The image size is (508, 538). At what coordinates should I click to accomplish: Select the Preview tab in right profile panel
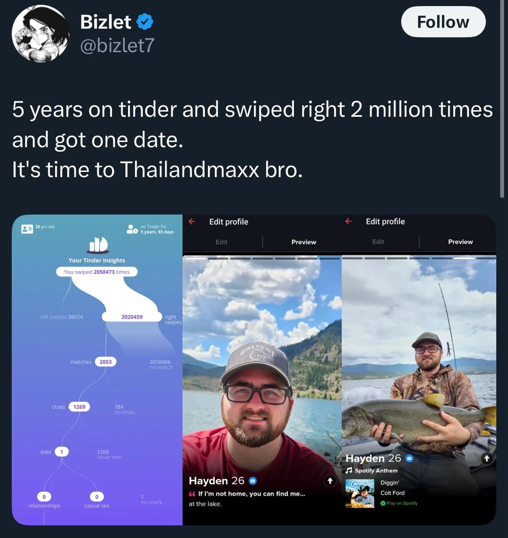(460, 242)
